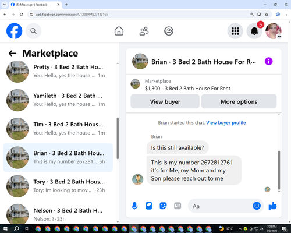Open conversation info purple i icon
Viewport: 291px width, 233px height.
click(269, 61)
